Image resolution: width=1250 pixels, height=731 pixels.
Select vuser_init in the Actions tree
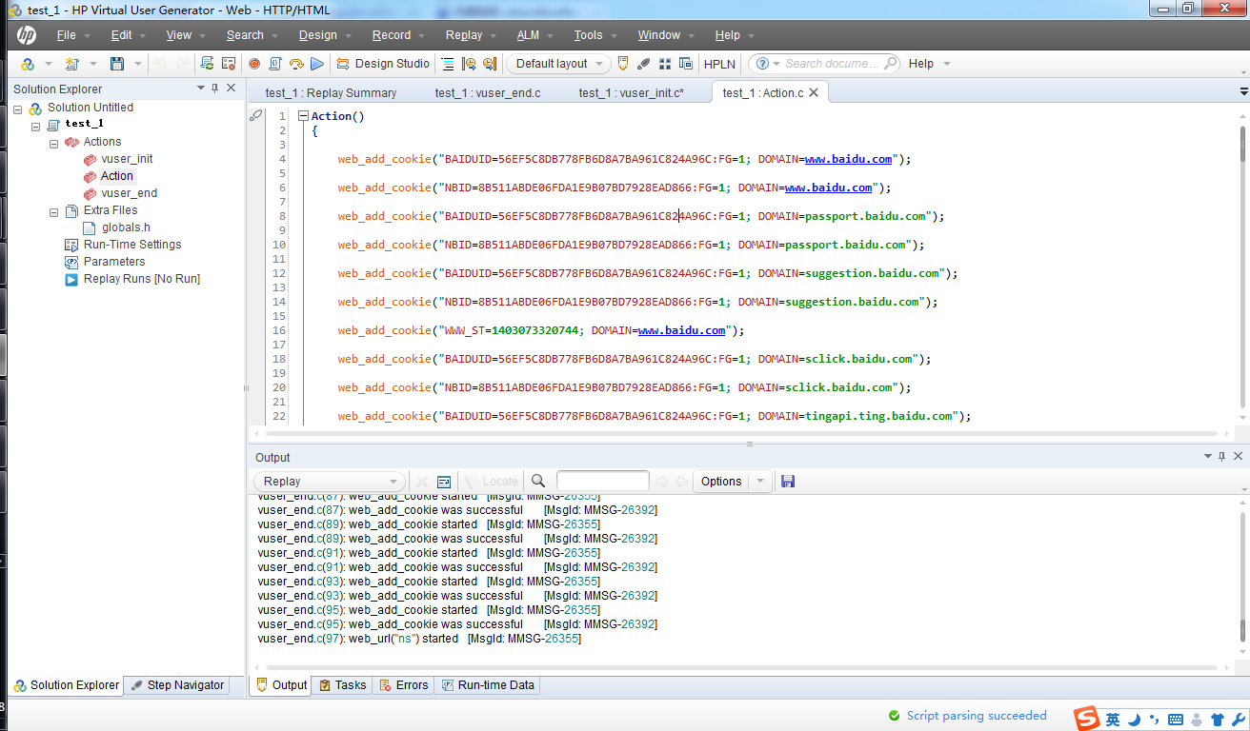coord(127,159)
